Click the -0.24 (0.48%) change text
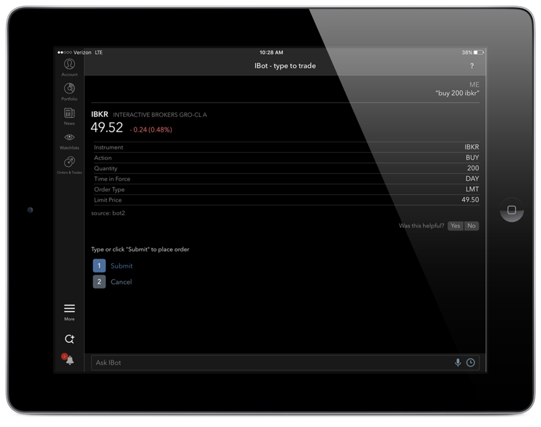Image resolution: width=541 pixels, height=427 pixels. click(151, 130)
